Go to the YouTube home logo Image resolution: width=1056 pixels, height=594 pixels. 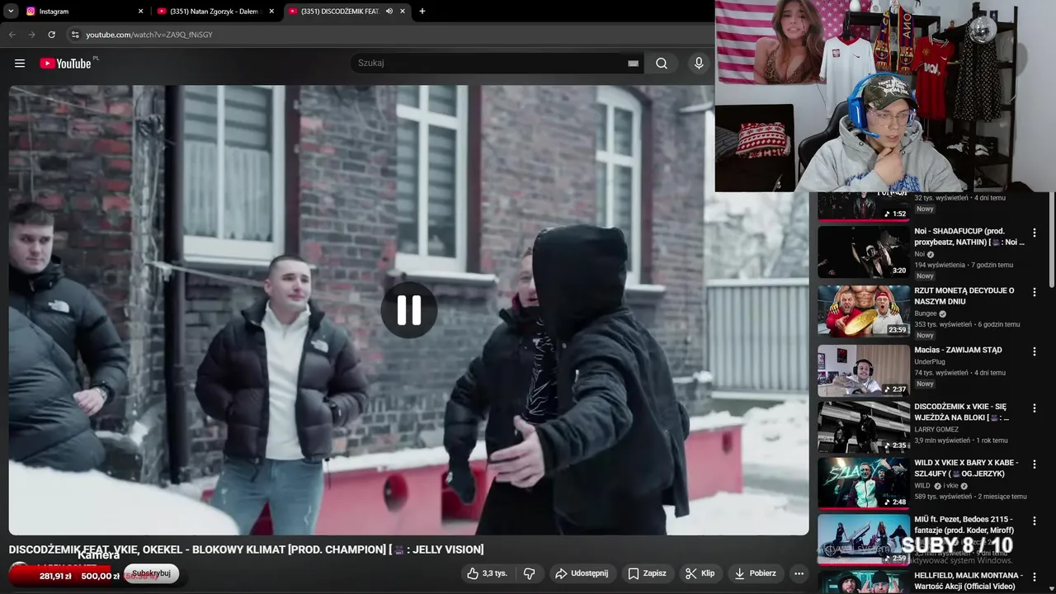[x=65, y=64]
